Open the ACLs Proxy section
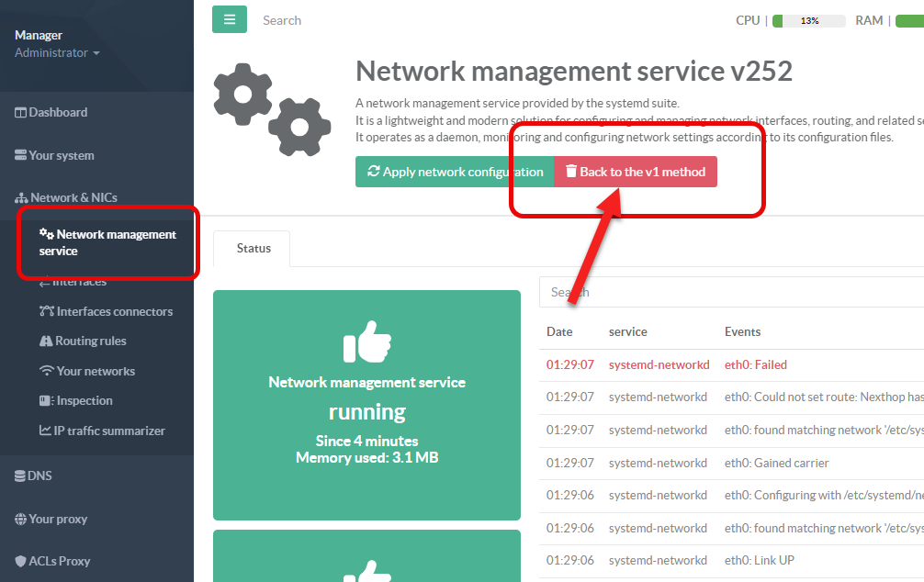The image size is (924, 582). 52,562
